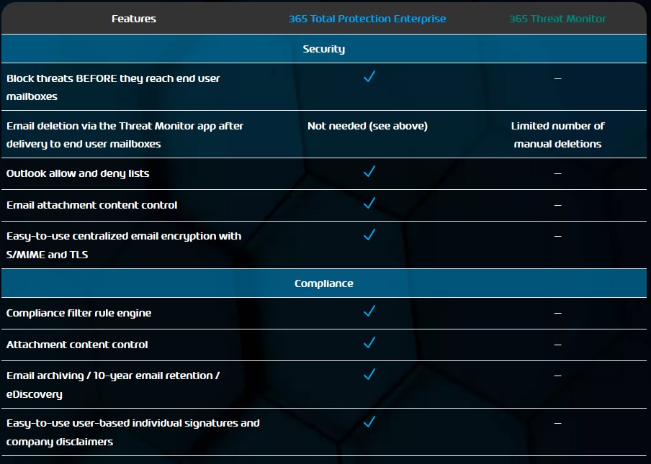Screen dimensions: 651x464
Task: Click checkmark for Block threats BEFORE they reach mailboxes
Action: [x=369, y=76]
